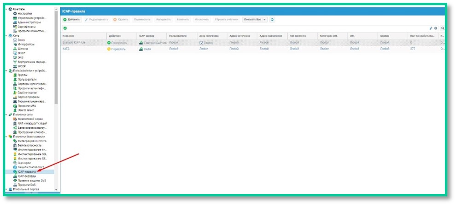Click the green checkmark filter icon
456x205 pixels.
(65, 28)
